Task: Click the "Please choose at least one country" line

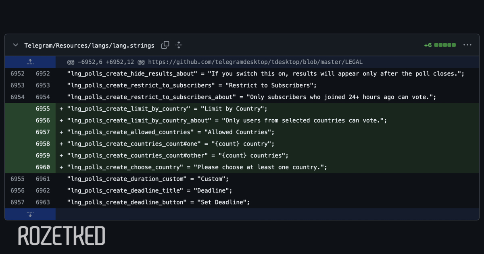Action: (197, 167)
